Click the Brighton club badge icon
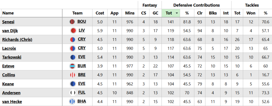 click(x=72, y=102)
